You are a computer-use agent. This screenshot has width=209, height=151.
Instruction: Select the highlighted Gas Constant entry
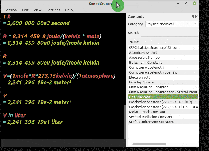tap(163, 97)
